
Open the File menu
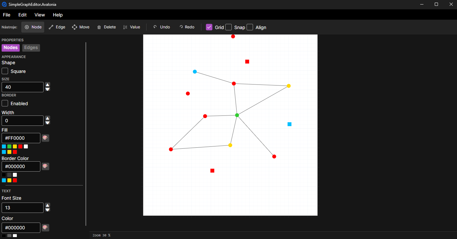pyautogui.click(x=6, y=15)
